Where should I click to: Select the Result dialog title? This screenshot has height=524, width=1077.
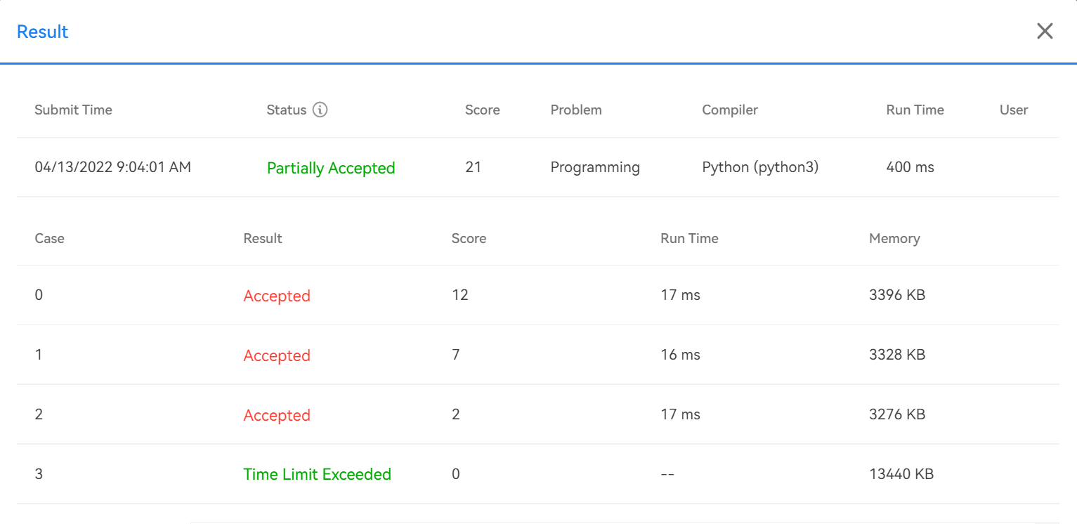click(x=42, y=32)
